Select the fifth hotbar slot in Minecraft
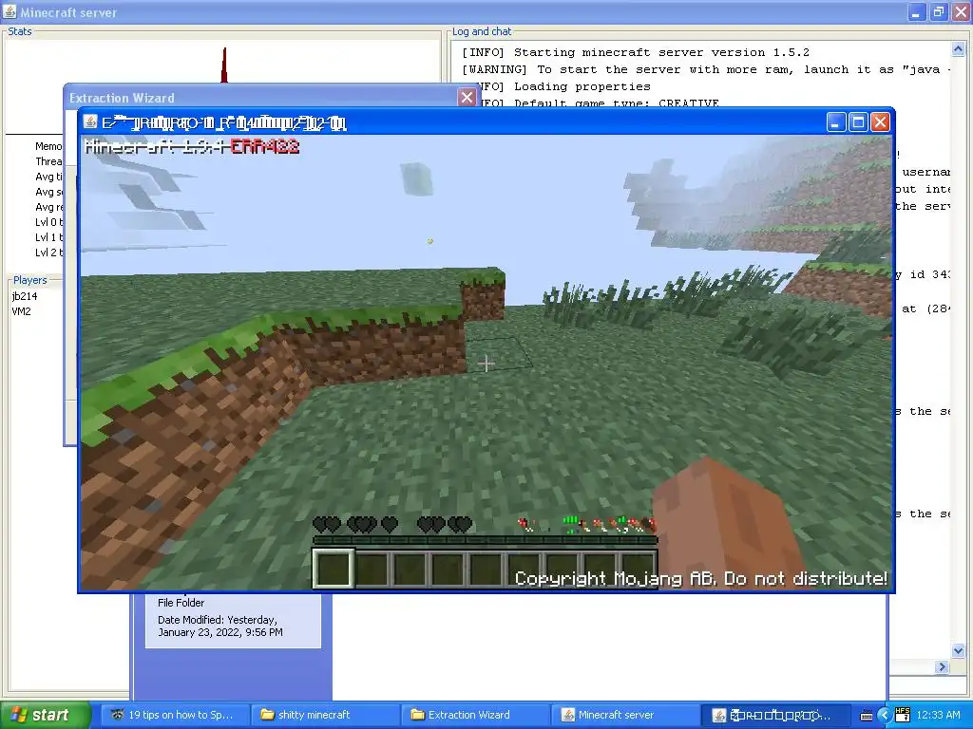 (486, 570)
